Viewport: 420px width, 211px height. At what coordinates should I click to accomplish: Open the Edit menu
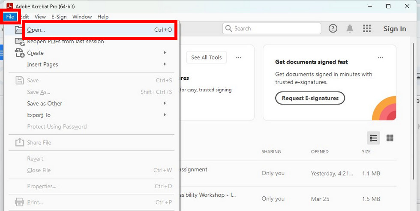25,17
